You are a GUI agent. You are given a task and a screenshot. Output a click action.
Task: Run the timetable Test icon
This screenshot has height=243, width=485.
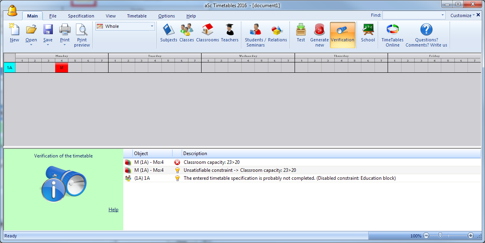tap(301, 30)
